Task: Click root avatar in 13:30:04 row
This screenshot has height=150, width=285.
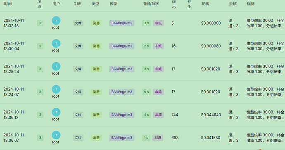Action: (x=56, y=44)
